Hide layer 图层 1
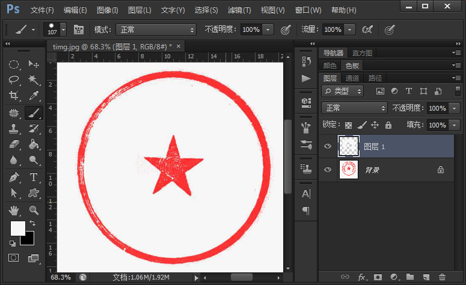The height and width of the screenshot is (285, 466). 328,146
